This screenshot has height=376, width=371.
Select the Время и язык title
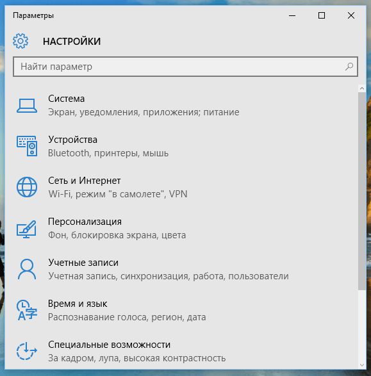pos(78,304)
